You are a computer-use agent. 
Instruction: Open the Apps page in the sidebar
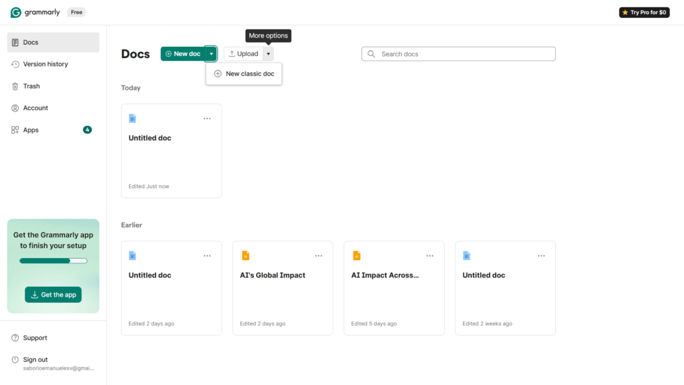(x=53, y=130)
